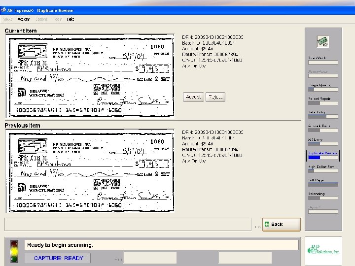Click the Current Item Amount $9.45 line
Image resolution: width=355 pixels, height=266 pixels.
click(198, 49)
